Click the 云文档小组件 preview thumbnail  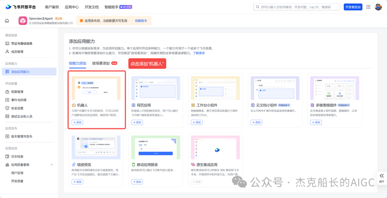275,88
